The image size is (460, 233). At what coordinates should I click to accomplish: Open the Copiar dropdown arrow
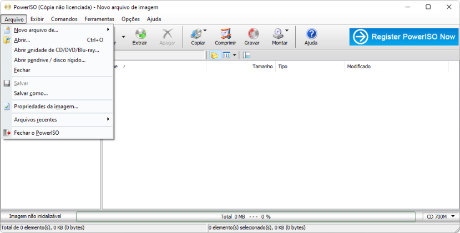click(205, 30)
